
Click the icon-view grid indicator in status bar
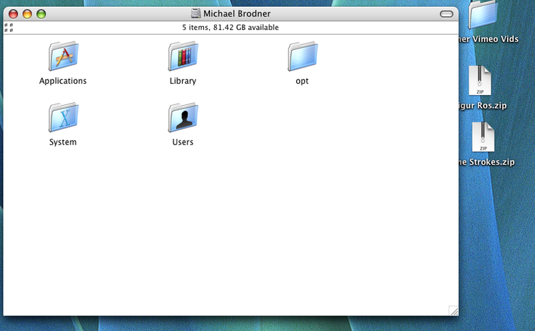point(9,27)
